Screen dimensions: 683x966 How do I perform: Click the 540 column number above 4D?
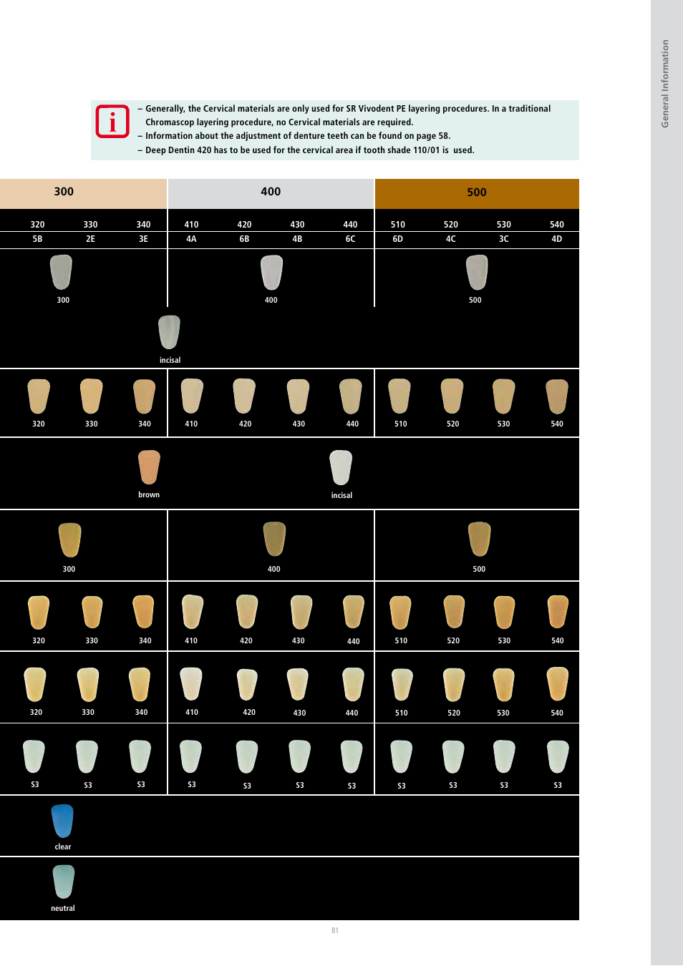[x=556, y=225]
